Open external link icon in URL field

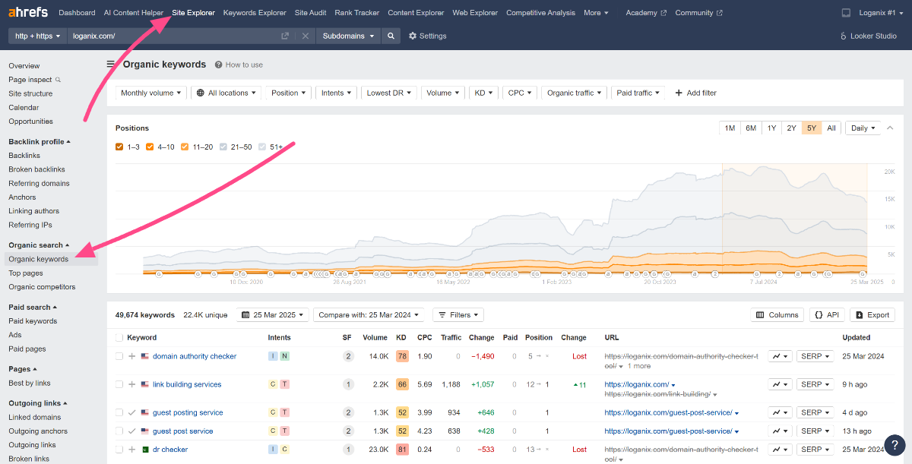(x=285, y=36)
